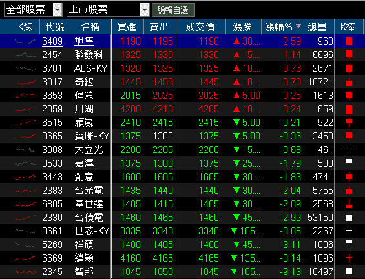The image size is (365, 279).
Task: Click the K棒 candle icon for 富世達
Action: [x=349, y=204]
